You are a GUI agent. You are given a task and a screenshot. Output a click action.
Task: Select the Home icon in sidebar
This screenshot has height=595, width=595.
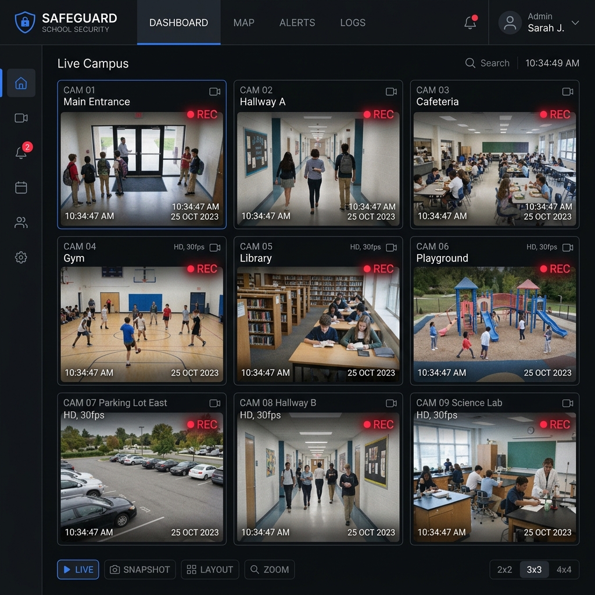coord(21,83)
